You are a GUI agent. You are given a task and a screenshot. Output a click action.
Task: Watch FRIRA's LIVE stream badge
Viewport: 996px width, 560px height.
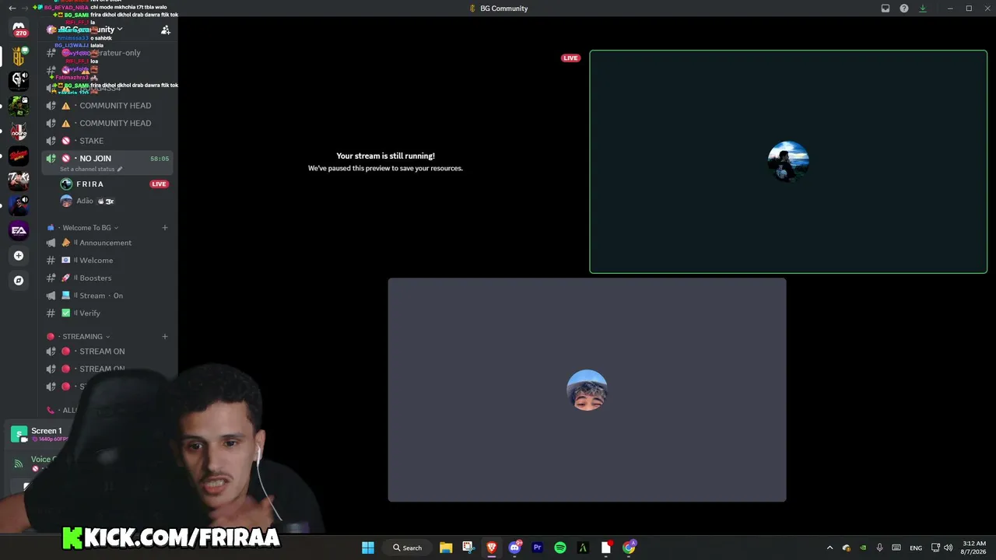pos(160,184)
